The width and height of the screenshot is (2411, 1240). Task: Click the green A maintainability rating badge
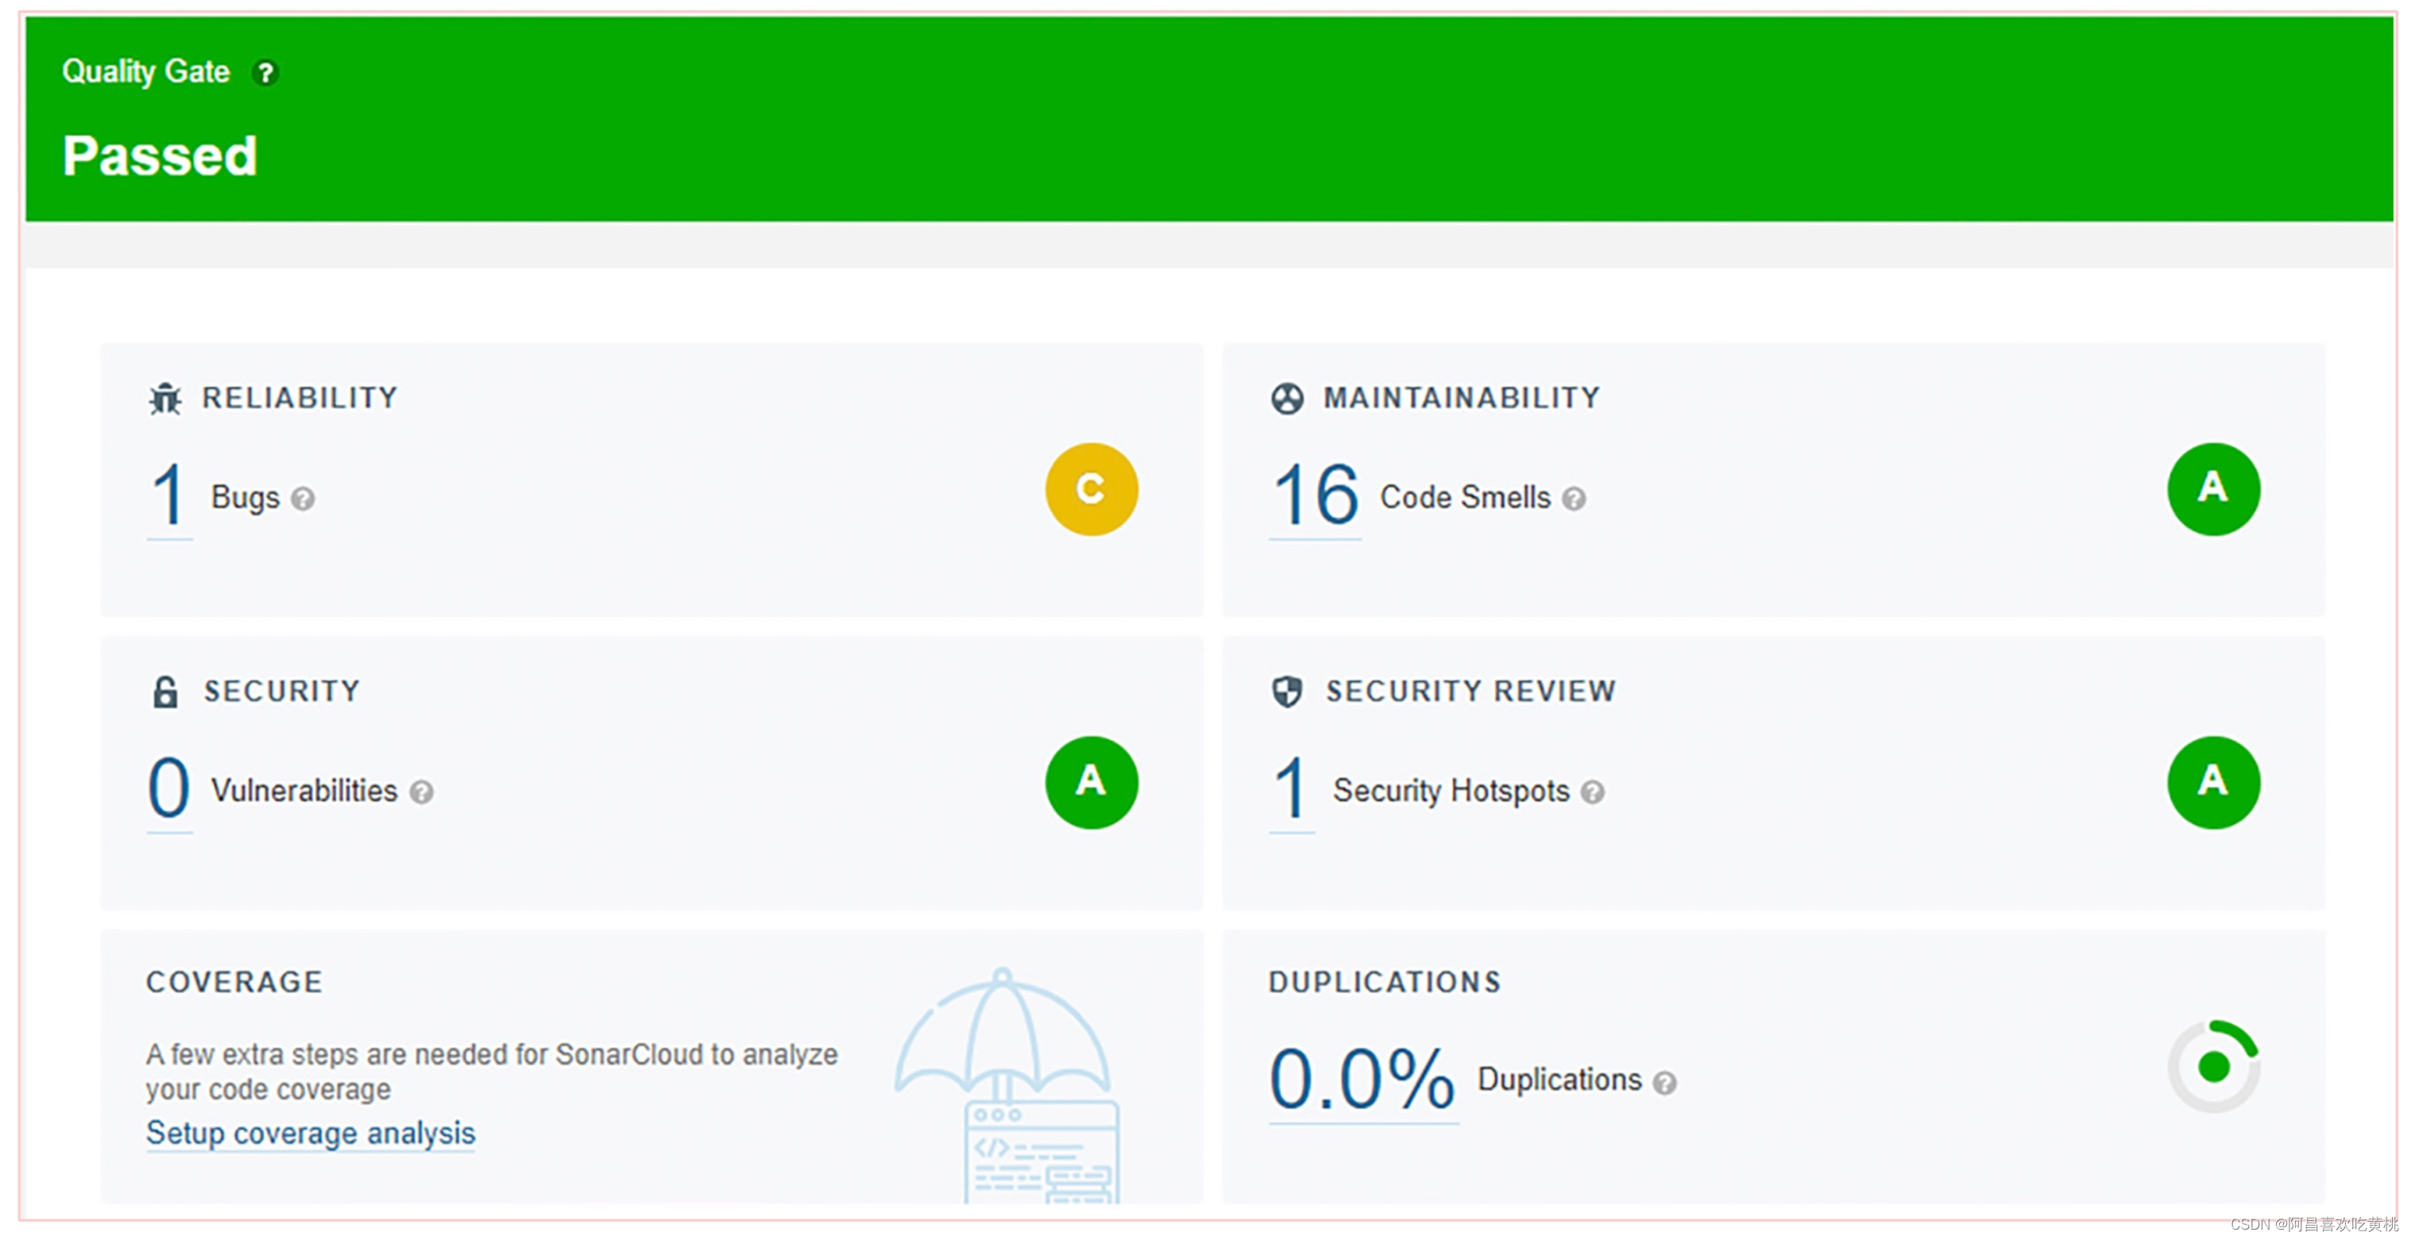(x=2212, y=489)
